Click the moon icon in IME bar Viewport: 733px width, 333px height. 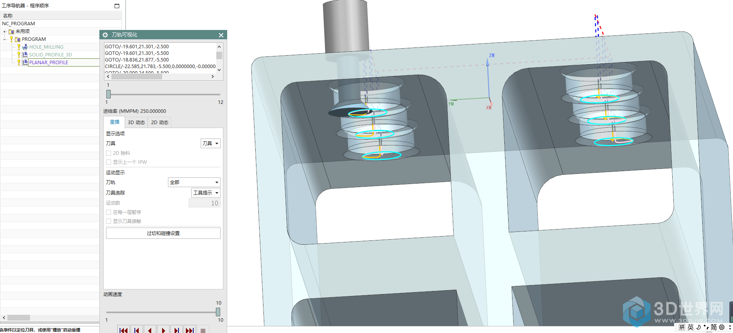699,327
